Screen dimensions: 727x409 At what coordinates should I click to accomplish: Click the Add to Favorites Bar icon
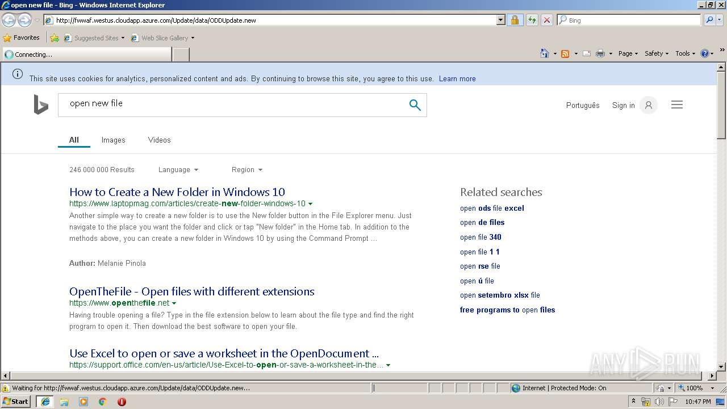point(55,38)
